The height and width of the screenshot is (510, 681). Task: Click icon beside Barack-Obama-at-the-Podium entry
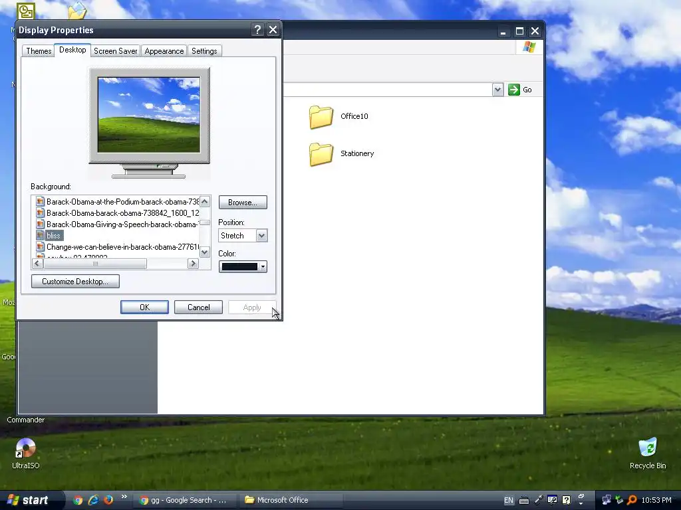tap(41, 202)
